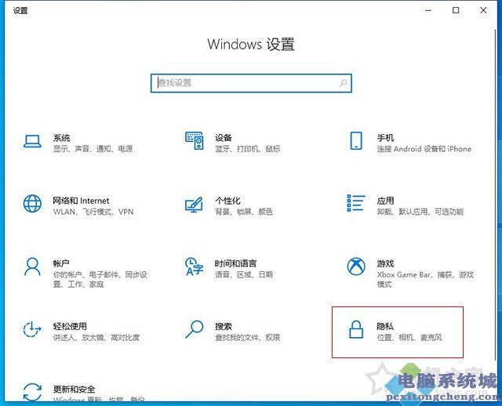Click the 背景、锁屏、颜色 description
Viewport: 502px width, 406px height.
(244, 212)
